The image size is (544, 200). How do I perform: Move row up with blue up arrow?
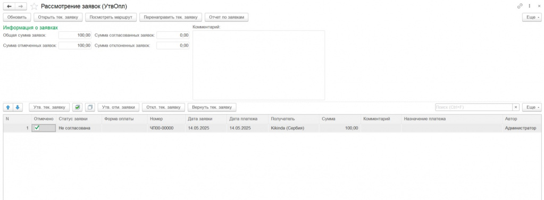coord(9,107)
